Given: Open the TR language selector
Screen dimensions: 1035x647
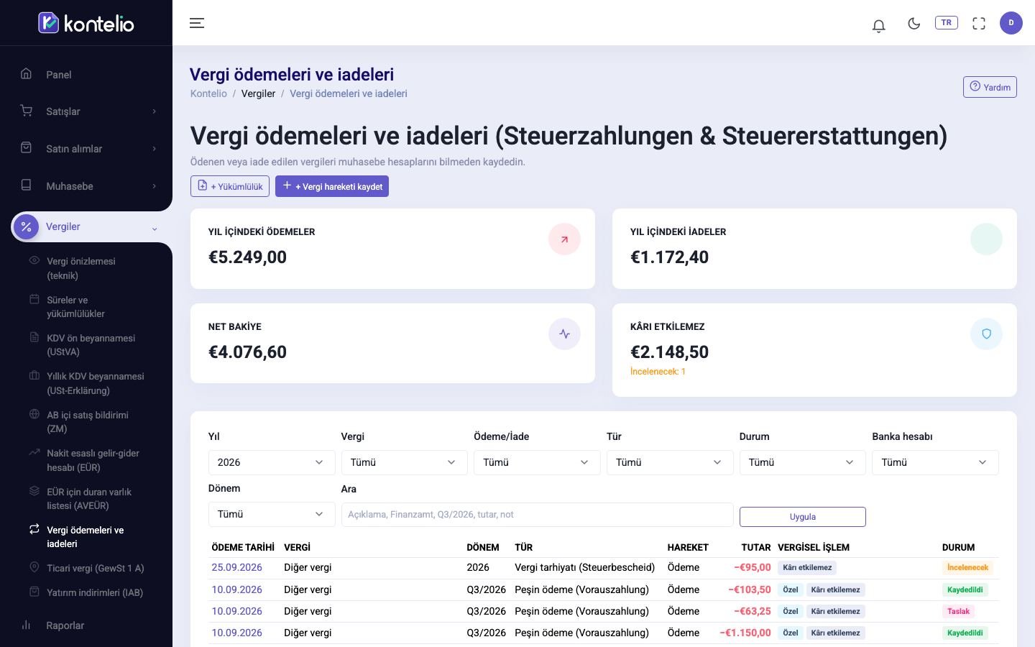Looking at the screenshot, I should (x=947, y=22).
